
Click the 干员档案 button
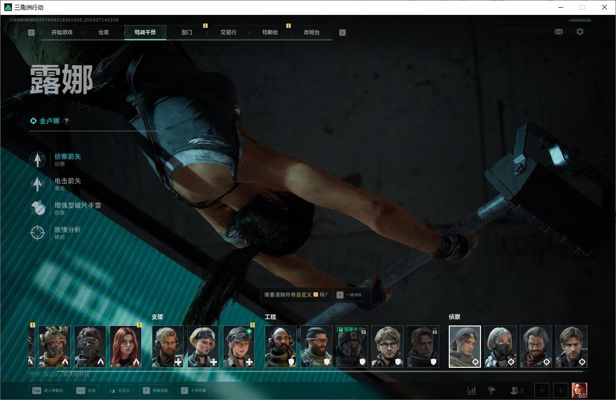tap(194, 390)
